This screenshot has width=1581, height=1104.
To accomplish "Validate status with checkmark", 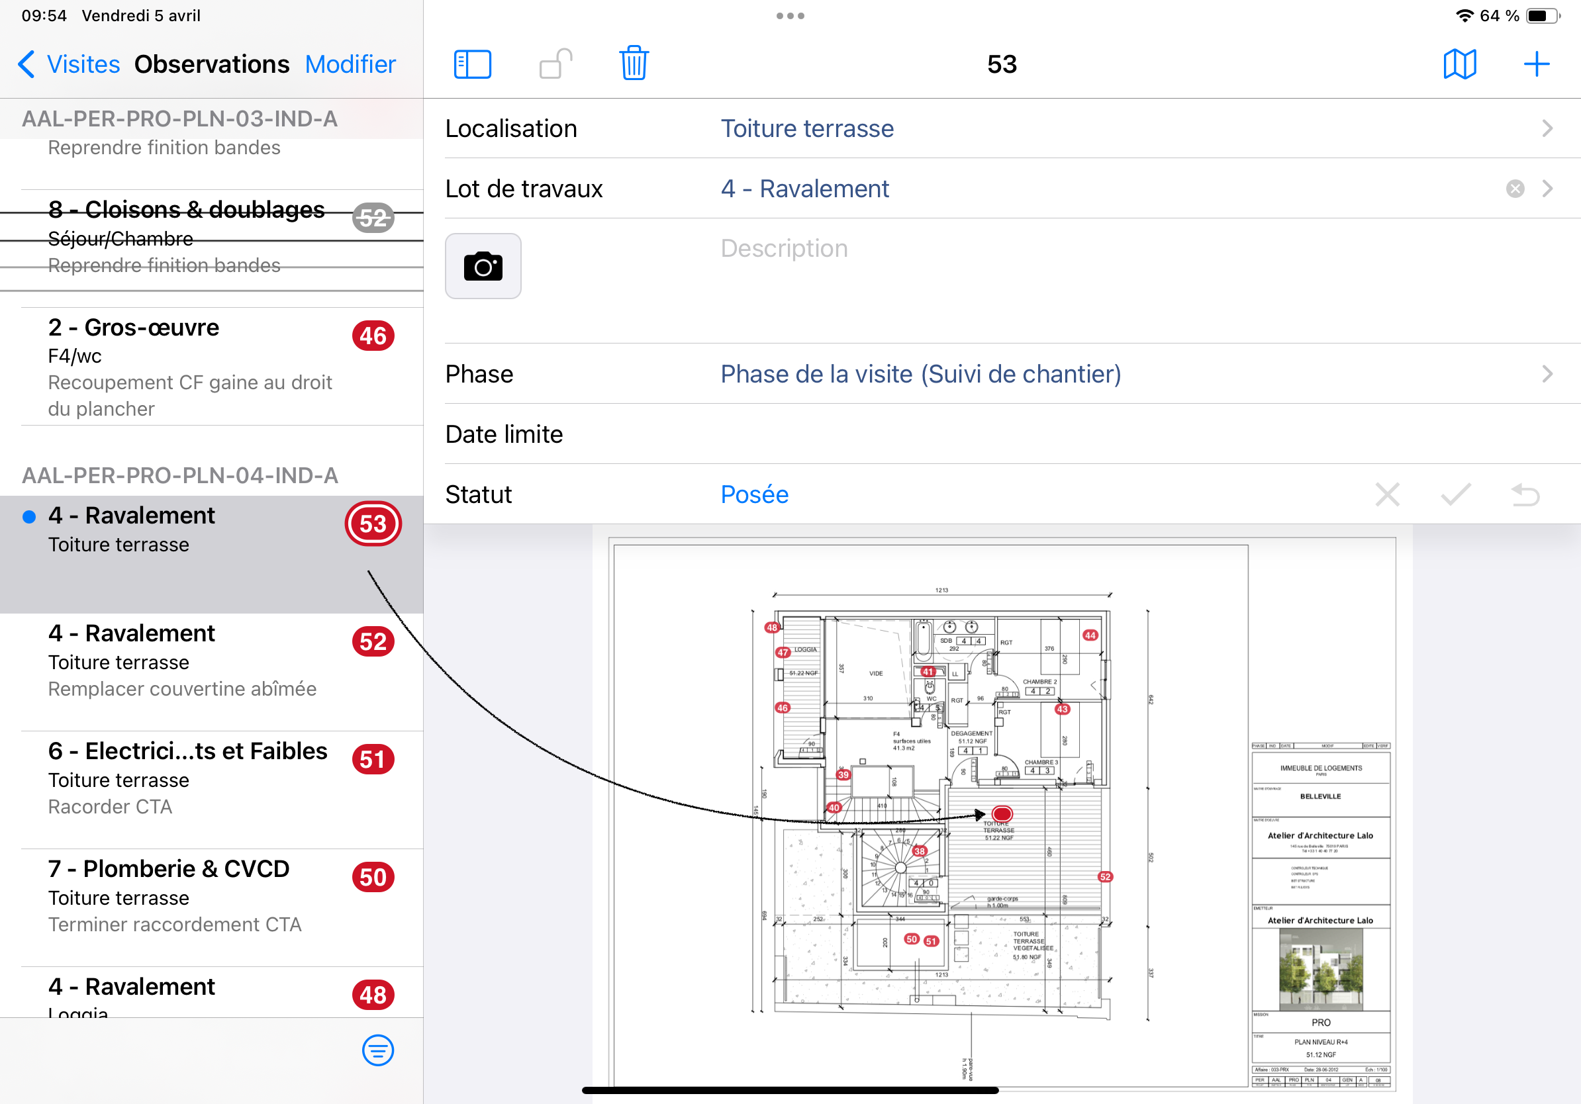I will pyautogui.click(x=1456, y=494).
